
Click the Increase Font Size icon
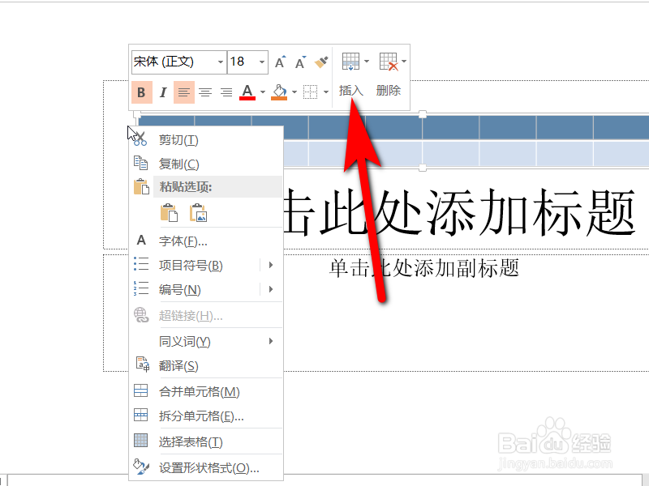(x=279, y=61)
